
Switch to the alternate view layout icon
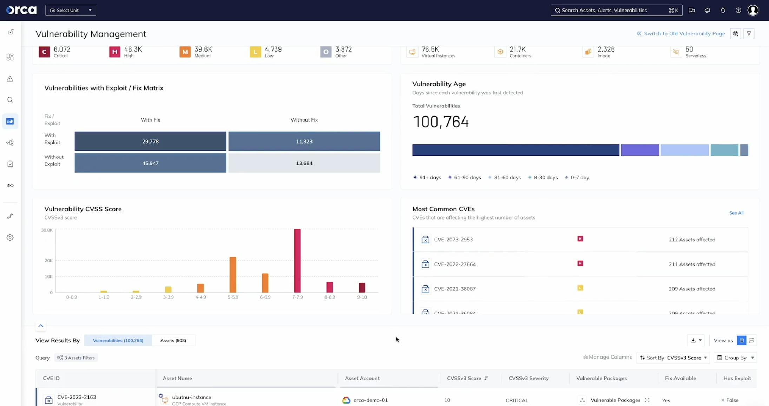click(x=751, y=340)
